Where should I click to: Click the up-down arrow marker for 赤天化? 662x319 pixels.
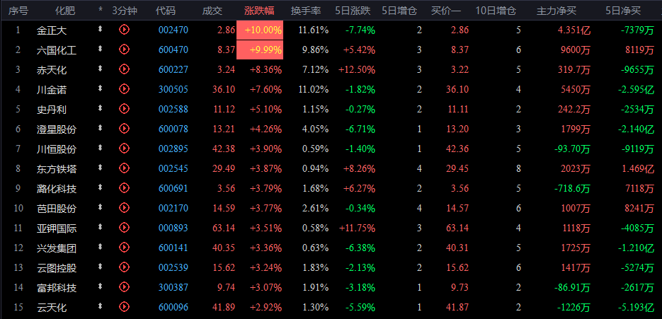100,69
